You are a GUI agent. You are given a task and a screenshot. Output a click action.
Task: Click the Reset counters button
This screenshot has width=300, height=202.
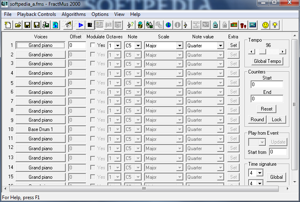pos(267,109)
